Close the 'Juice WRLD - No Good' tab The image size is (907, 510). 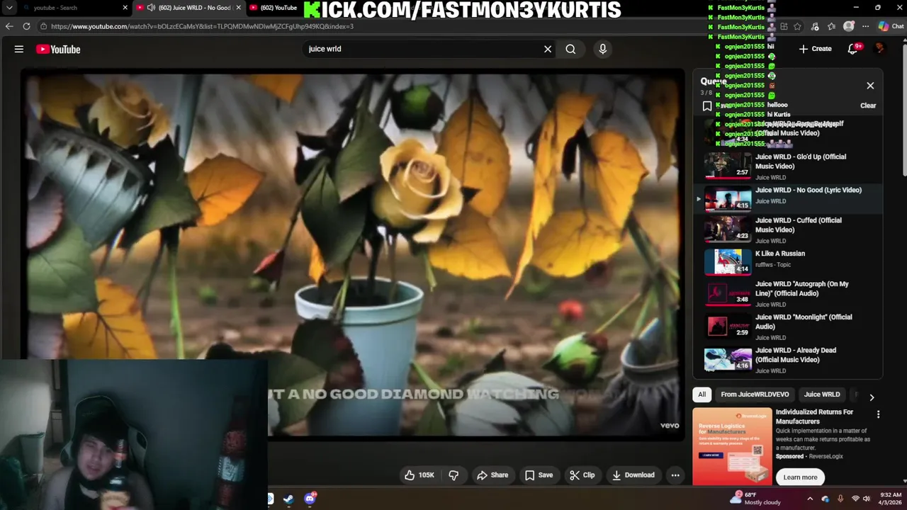pos(239,8)
